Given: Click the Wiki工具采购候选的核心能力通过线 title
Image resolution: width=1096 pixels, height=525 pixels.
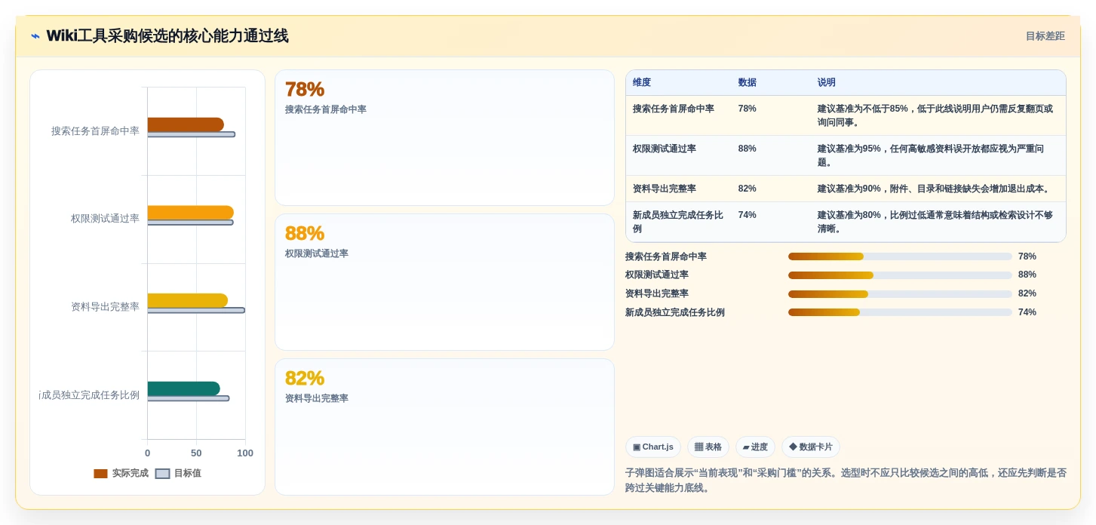Looking at the screenshot, I should click(167, 36).
